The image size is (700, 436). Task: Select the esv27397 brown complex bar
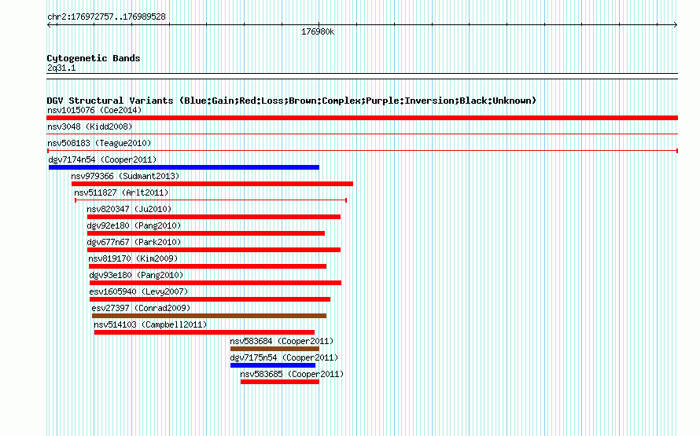(x=209, y=316)
